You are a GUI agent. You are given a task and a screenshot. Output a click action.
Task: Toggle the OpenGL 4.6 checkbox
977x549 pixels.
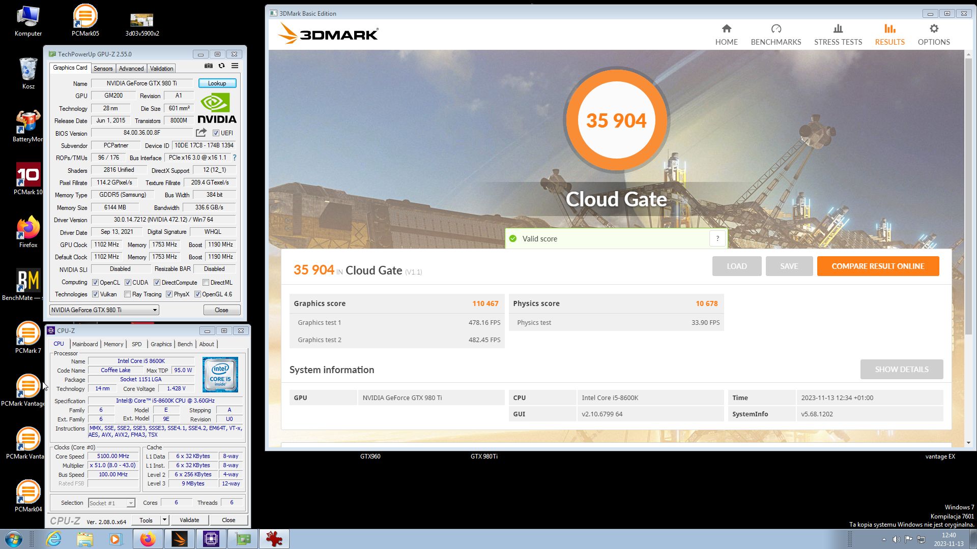(x=197, y=294)
